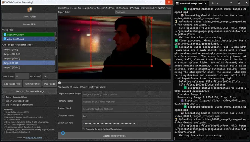This screenshot has height=142, width=250.
Task: Click the Command Prompt tab icon
Action: [x=177, y=3]
